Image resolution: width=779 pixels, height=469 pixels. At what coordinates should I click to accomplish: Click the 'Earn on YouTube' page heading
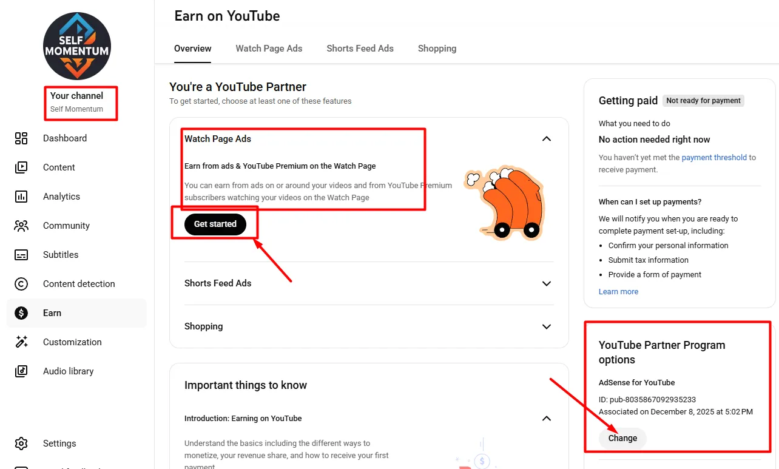[227, 16]
